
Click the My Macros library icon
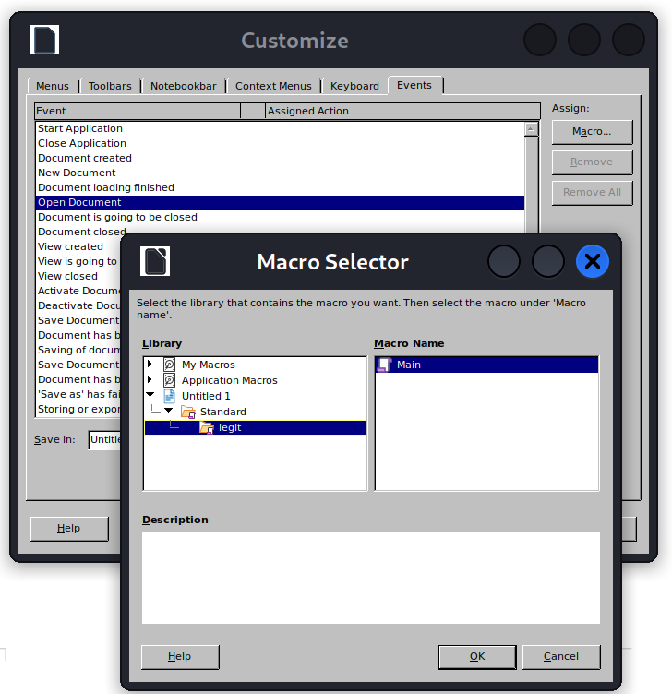pyautogui.click(x=169, y=365)
